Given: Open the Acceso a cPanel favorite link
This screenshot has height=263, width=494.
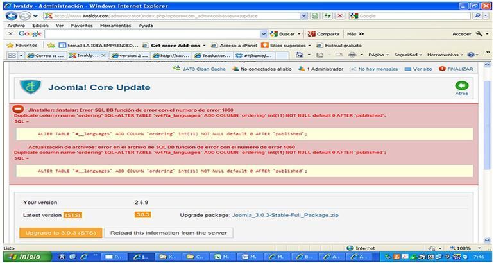Looking at the screenshot, I should tap(234, 46).
